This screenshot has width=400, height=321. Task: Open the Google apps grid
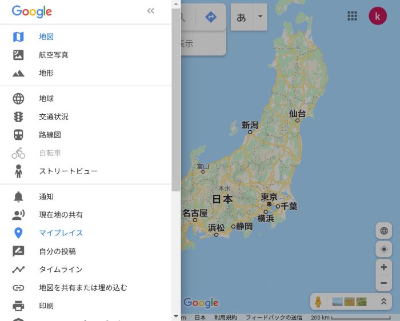(x=353, y=16)
